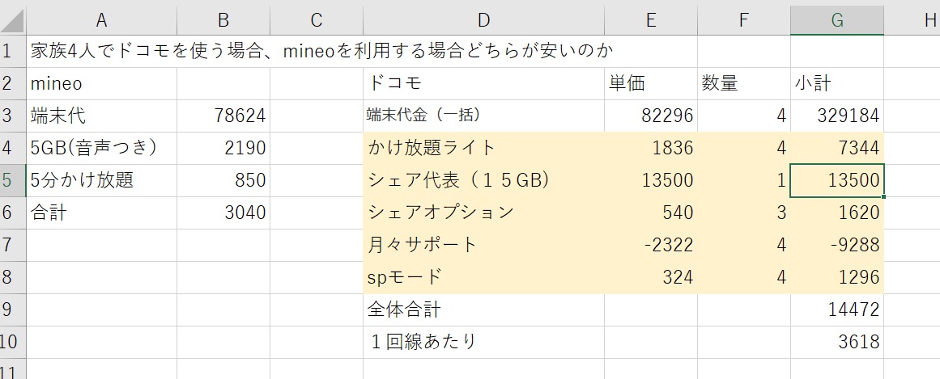Select the 端末代金 subtotal 329184 cell
The image size is (940, 379).
coord(837,116)
